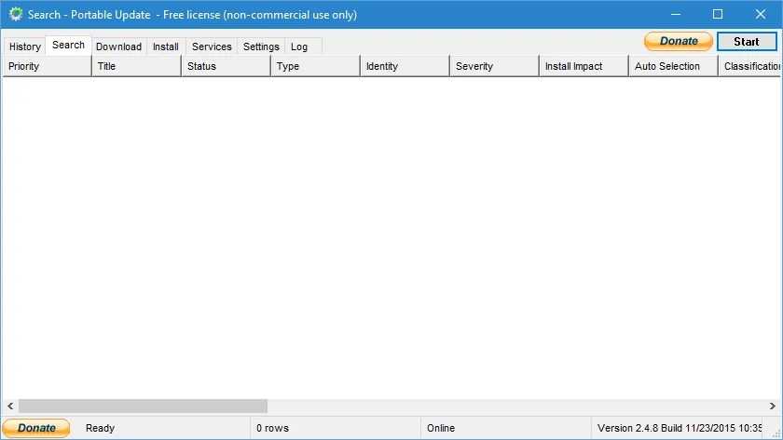The image size is (783, 440).
Task: Click the Portable Update app icon in title bar
Action: pyautogui.click(x=15, y=15)
